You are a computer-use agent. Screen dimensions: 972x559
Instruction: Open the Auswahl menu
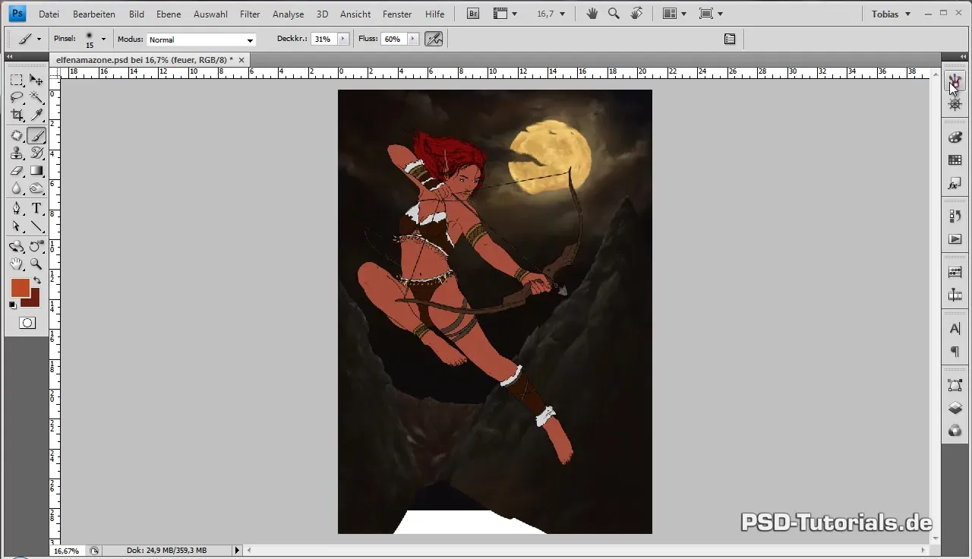pos(210,14)
